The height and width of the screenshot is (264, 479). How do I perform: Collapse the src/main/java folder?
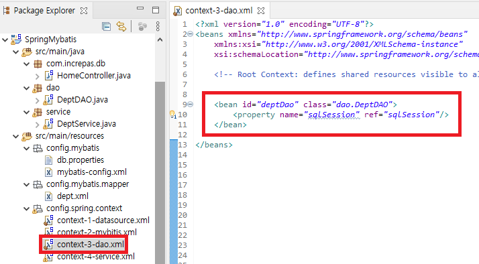tap(16, 52)
